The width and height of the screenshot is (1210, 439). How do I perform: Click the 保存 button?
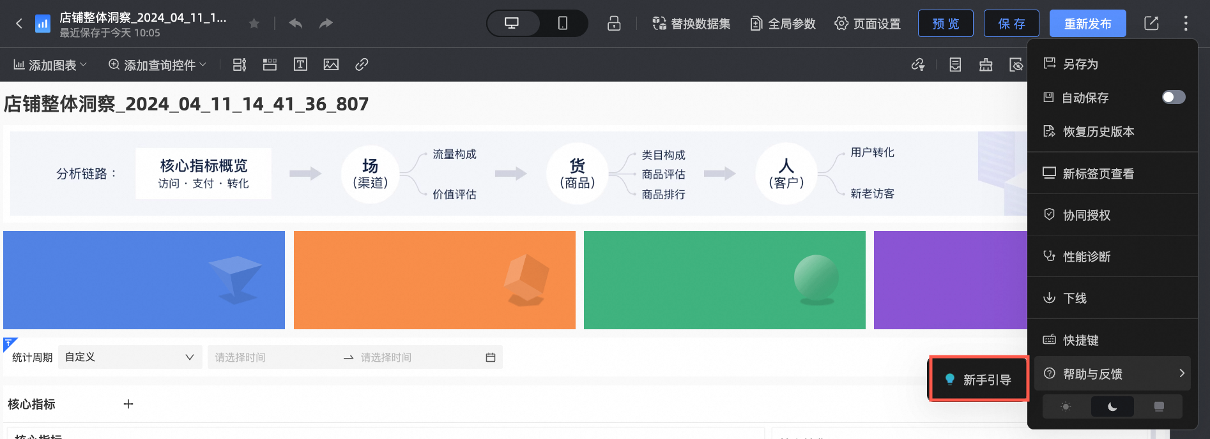1011,24
